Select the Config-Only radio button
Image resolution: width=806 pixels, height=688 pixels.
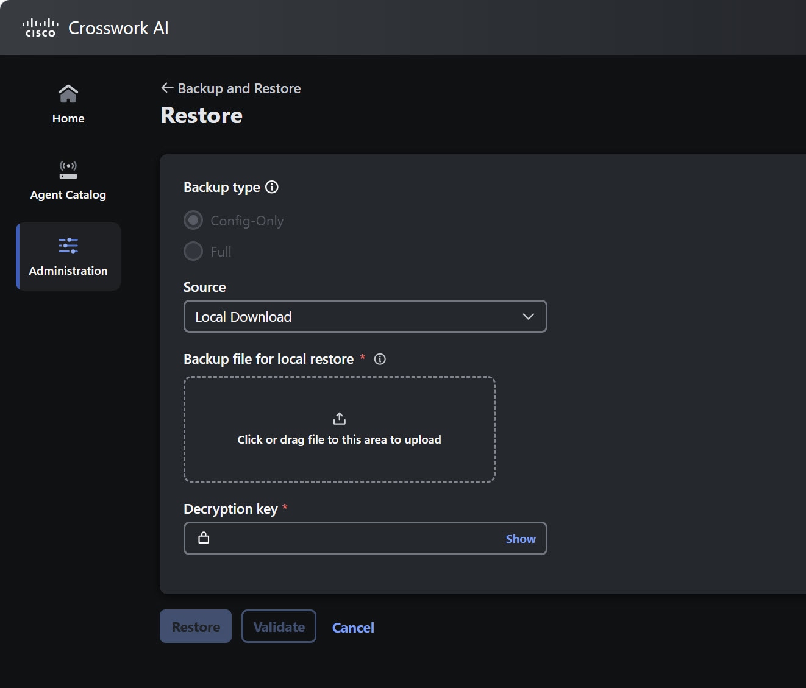[x=193, y=220]
